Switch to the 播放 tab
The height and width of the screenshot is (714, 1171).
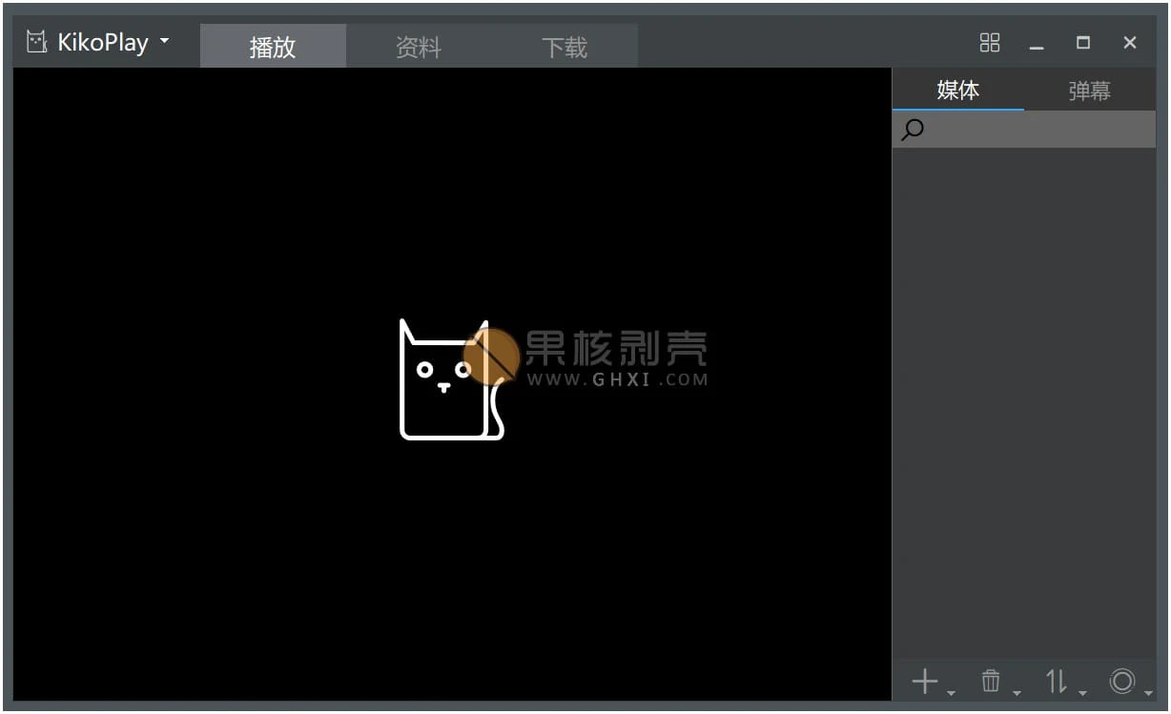[273, 46]
